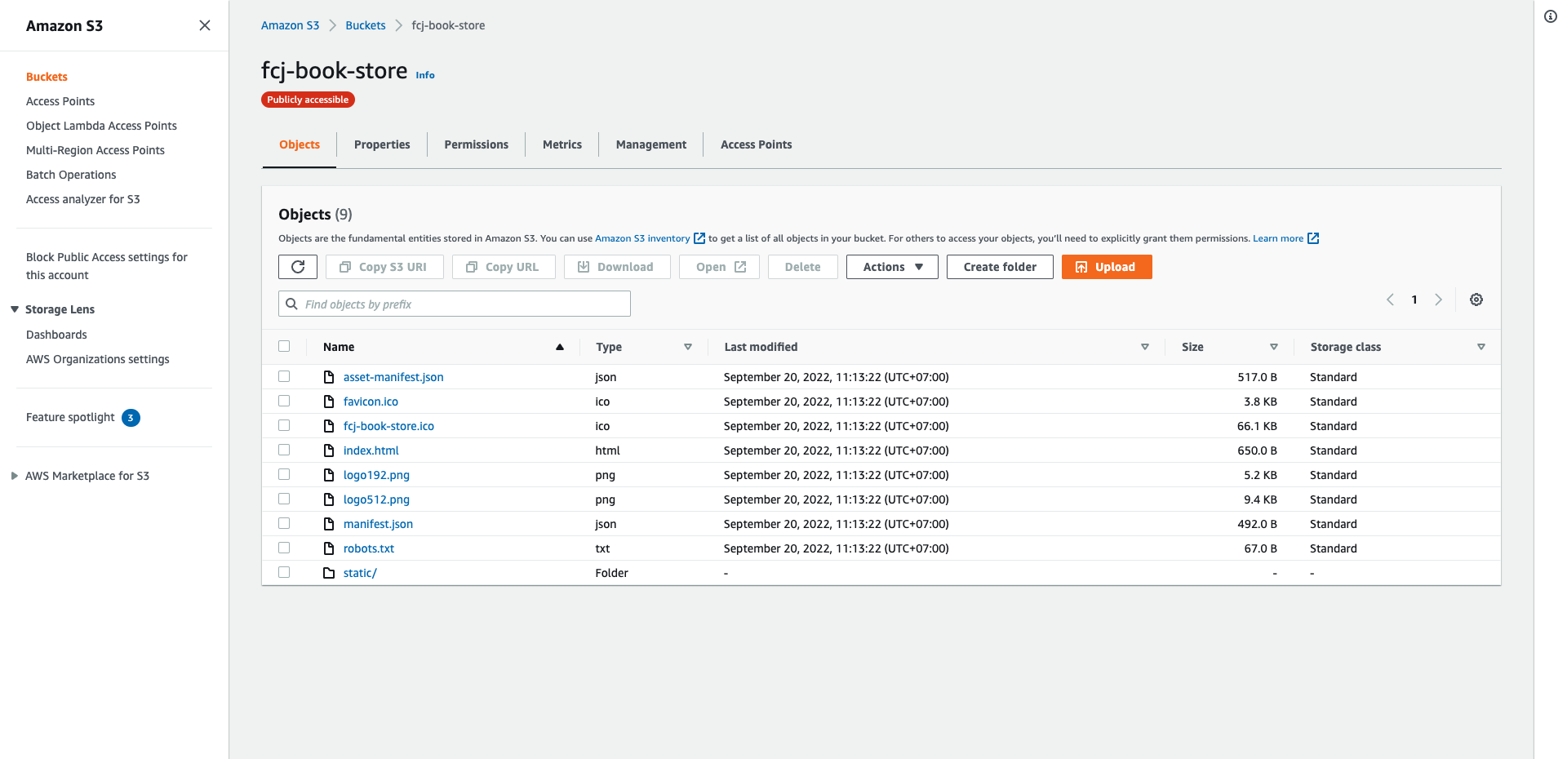Check the box for favicon.ico

coord(284,401)
